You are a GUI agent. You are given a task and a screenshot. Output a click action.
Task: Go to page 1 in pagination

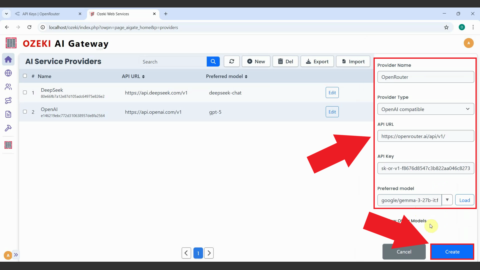click(x=198, y=253)
